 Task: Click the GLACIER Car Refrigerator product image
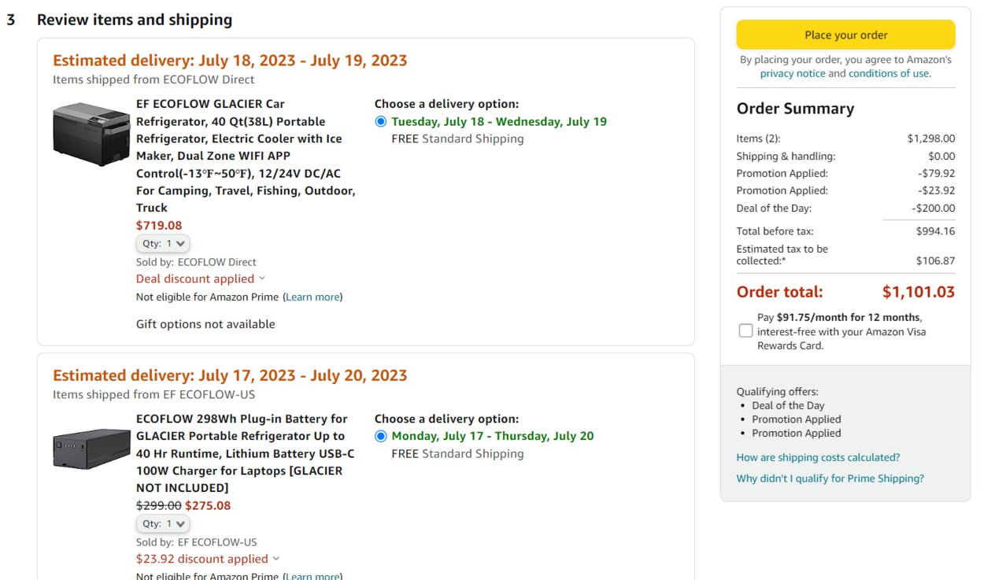pyautogui.click(x=91, y=134)
